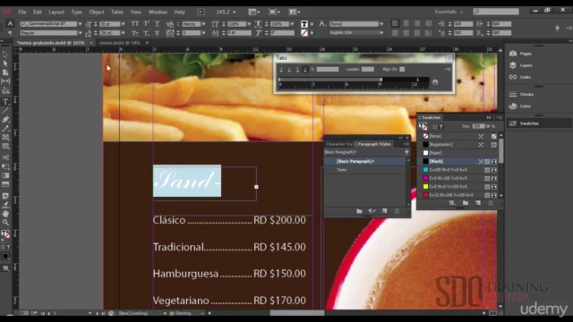Open the Color panel
The image size is (573, 322).
[520, 106]
